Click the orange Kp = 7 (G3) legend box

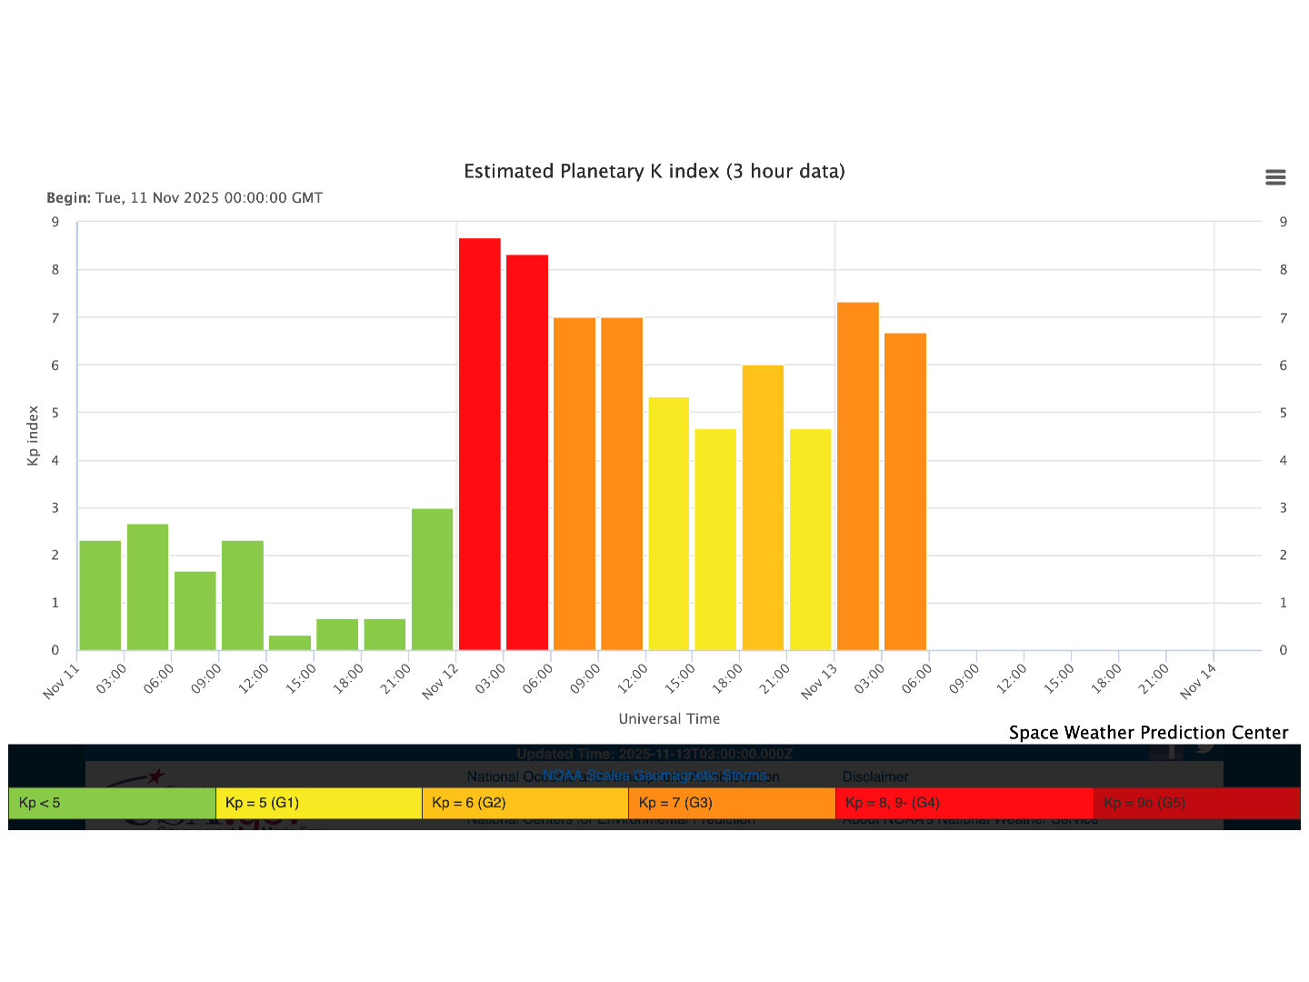731,803
